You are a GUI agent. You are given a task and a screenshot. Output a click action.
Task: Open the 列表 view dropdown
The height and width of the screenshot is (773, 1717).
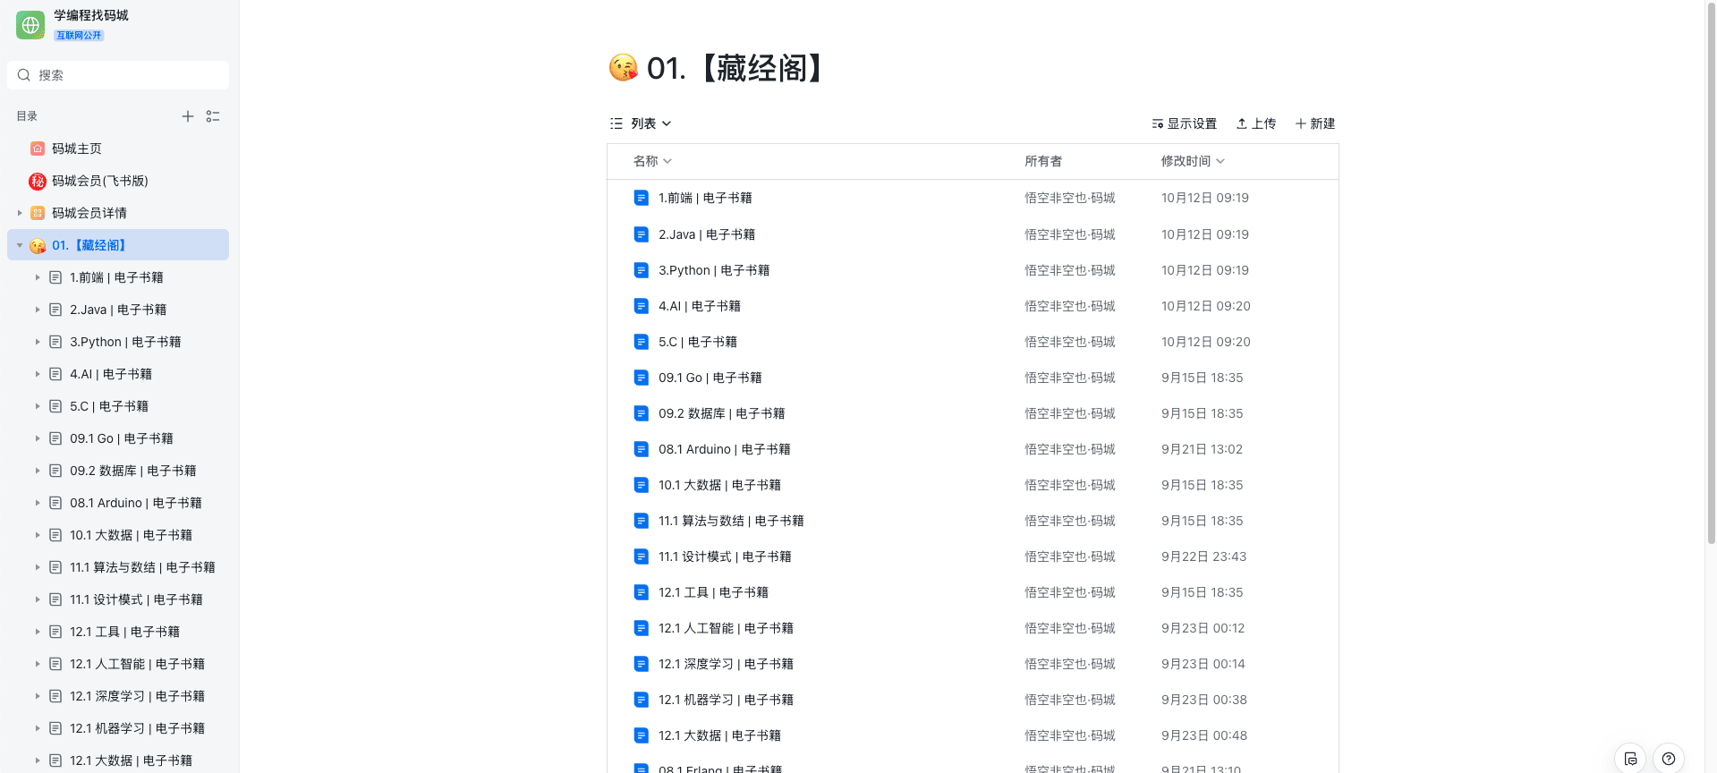[641, 123]
